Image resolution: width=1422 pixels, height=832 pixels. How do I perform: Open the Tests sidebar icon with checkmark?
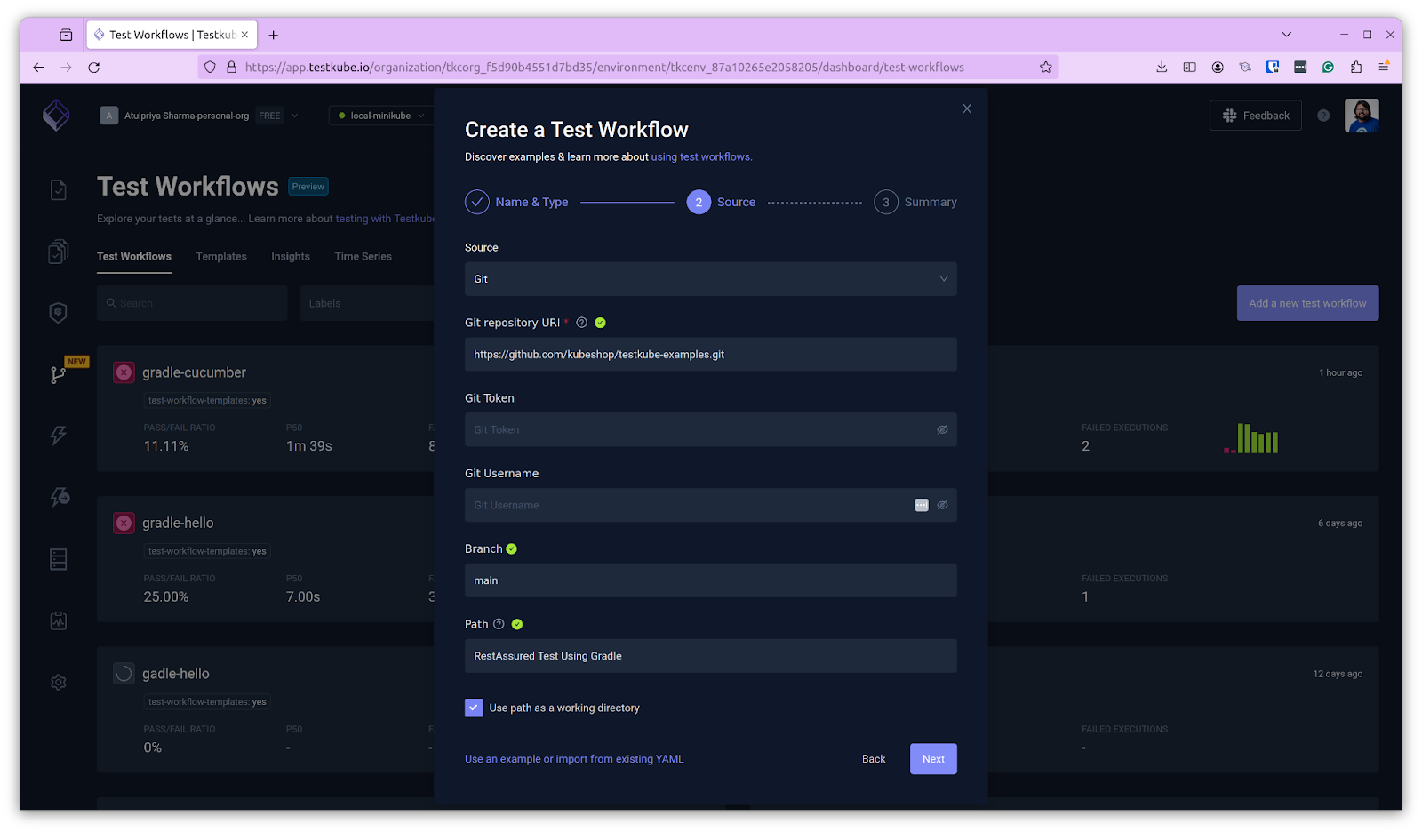pos(59,189)
